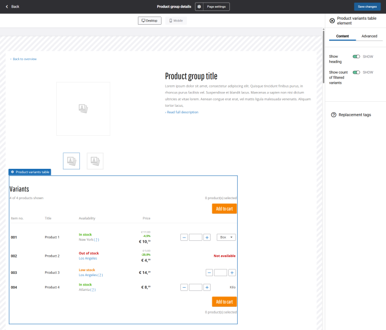
Task: Click the main product image placeholder
Action: 83,109
